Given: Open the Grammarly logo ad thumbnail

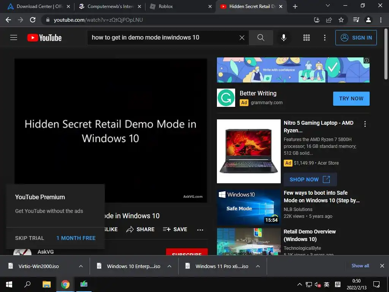Looking at the screenshot, I should (x=226, y=98).
